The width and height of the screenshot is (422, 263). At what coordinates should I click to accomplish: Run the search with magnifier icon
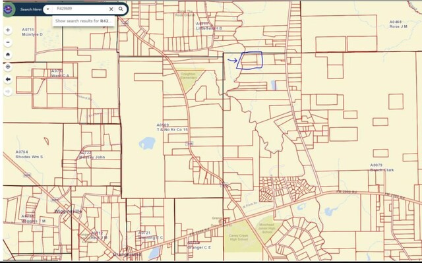[x=121, y=9]
